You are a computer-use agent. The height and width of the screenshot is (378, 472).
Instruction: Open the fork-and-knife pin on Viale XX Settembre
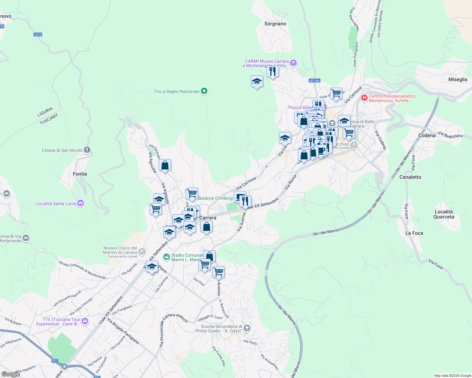tap(245, 200)
